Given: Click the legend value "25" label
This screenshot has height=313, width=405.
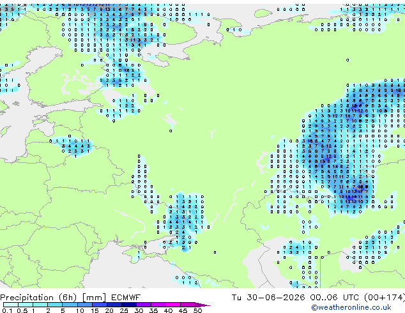Looking at the screenshot, I should click(124, 310).
